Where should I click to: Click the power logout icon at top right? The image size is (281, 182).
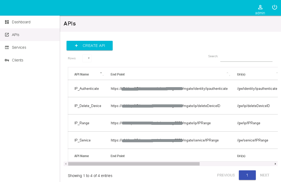(x=274, y=7)
